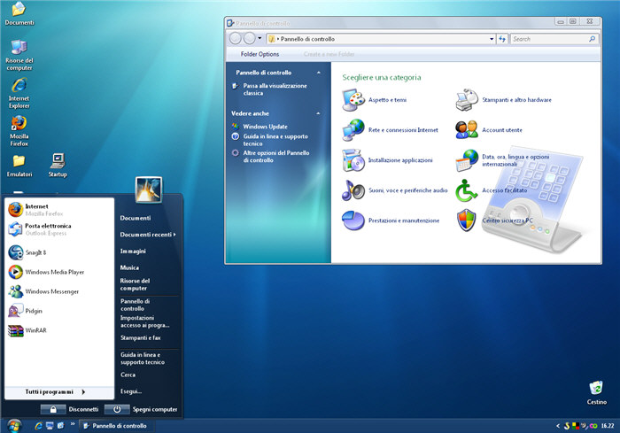Image resolution: width=620 pixels, height=433 pixels.
Task: Collapse the Pannello di controllo sidebar section
Action: pyautogui.click(x=319, y=73)
